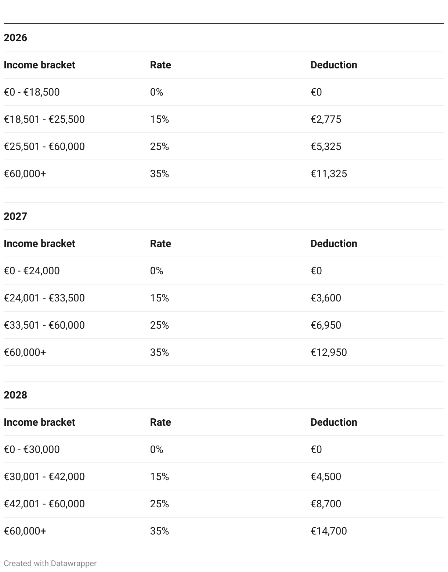Screen dimensions: 448x572
Task: Click the "Created with Datawrapper" link
Action: point(50,563)
